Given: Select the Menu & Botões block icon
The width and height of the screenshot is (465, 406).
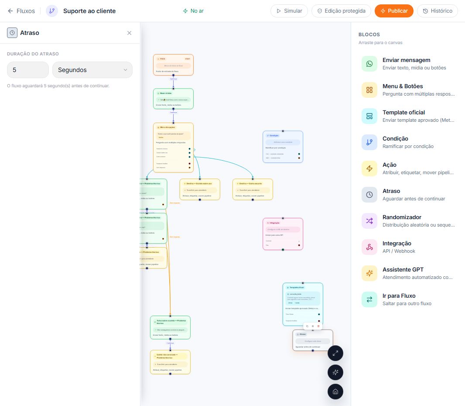Looking at the screenshot, I should (x=369, y=90).
